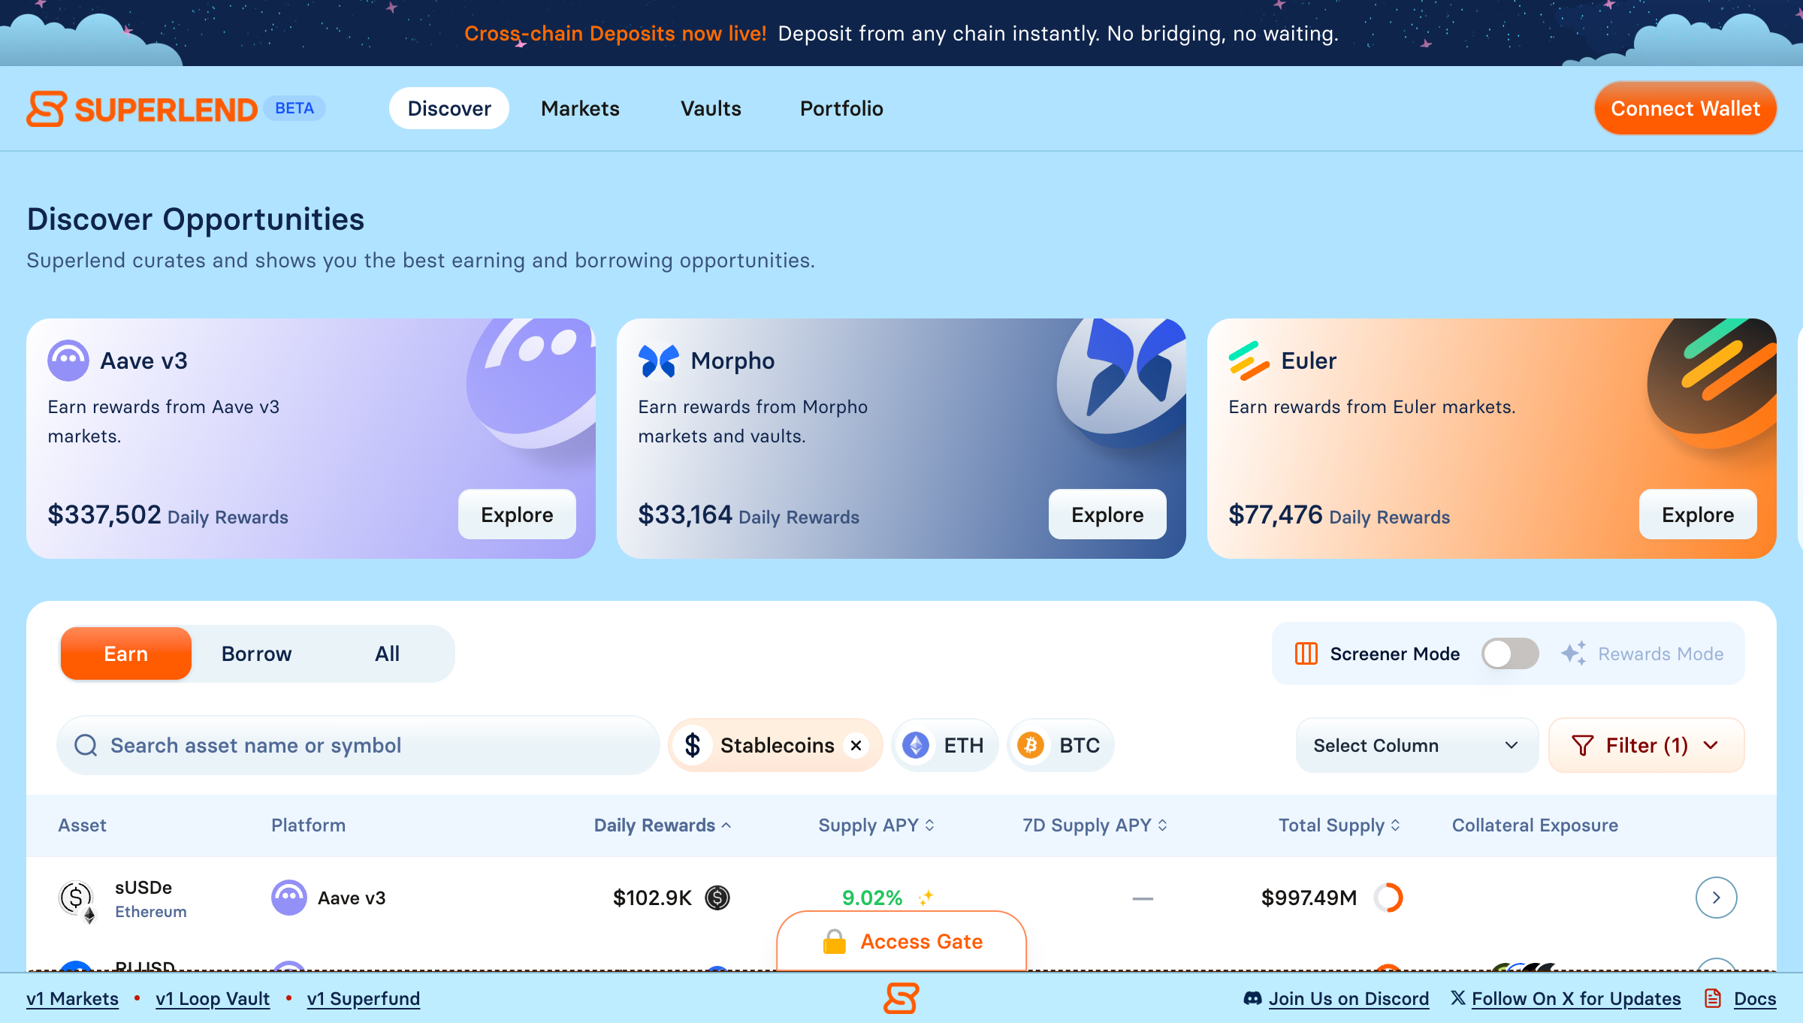Click the rewards sparkle icon beside 9.02%
This screenshot has height=1023, width=1803.
[x=926, y=897]
